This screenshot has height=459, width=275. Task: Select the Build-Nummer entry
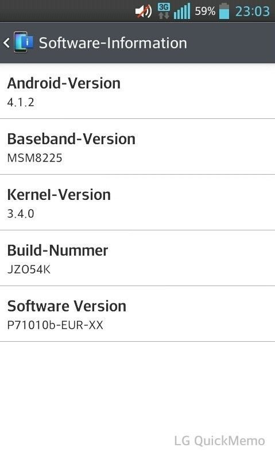tap(138, 258)
